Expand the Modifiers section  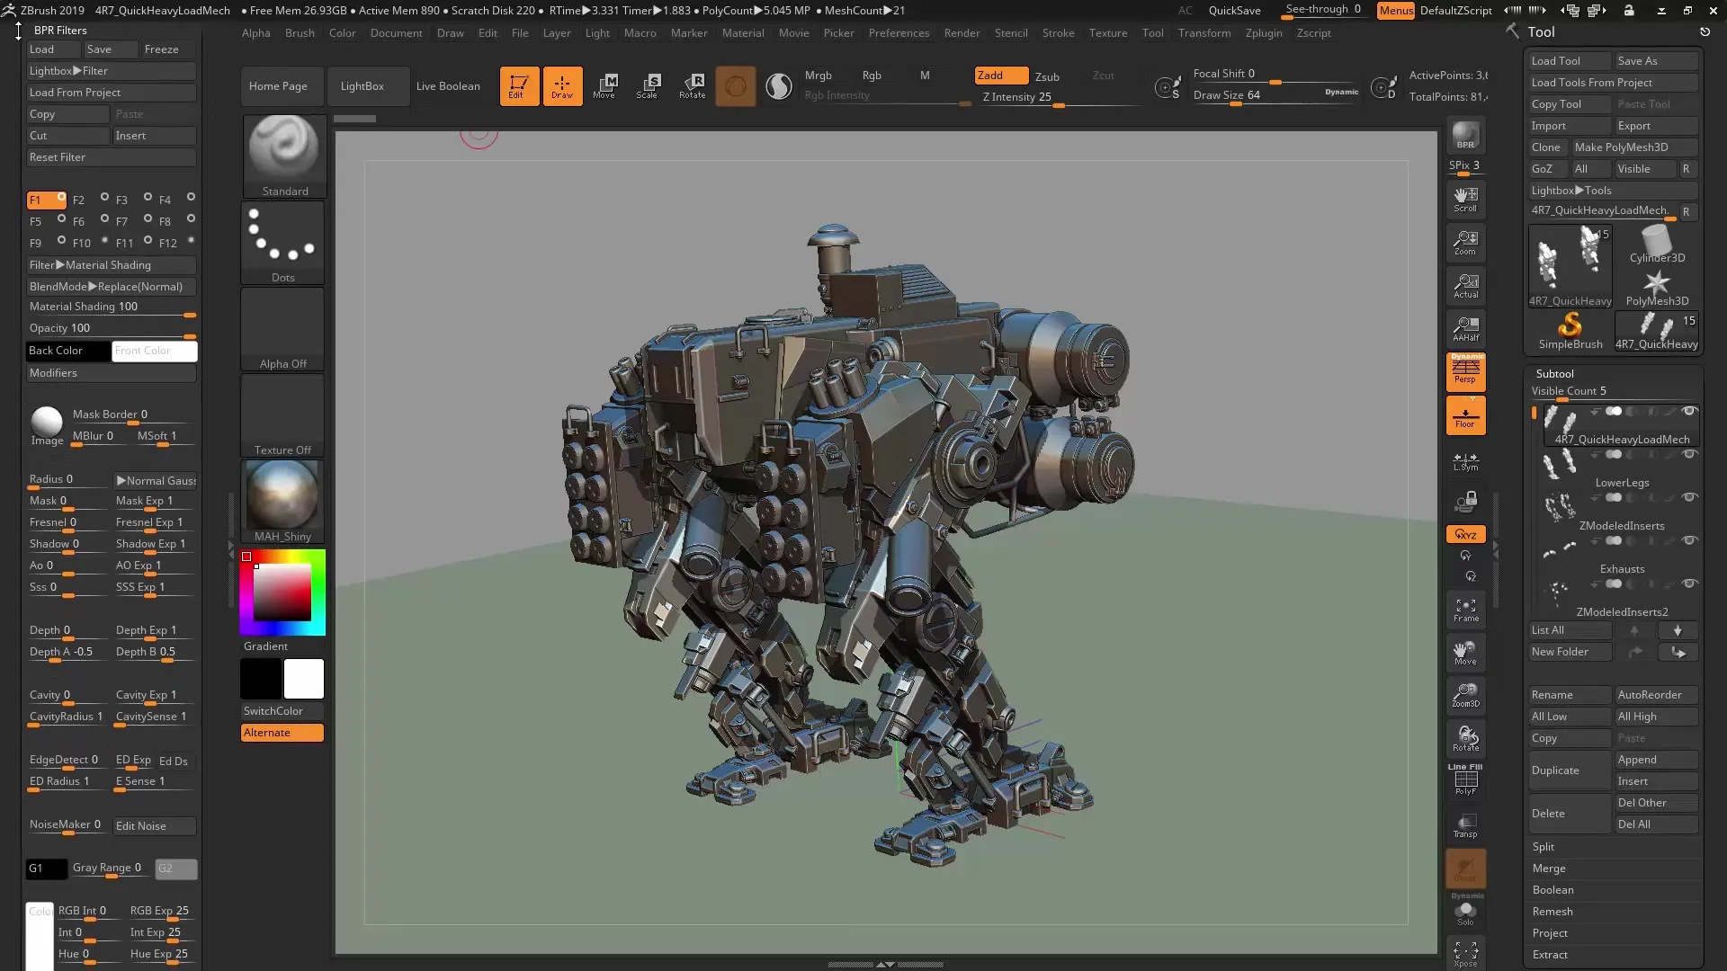click(111, 373)
